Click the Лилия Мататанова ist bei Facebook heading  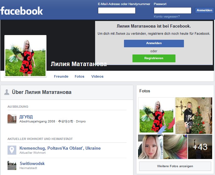click(154, 26)
